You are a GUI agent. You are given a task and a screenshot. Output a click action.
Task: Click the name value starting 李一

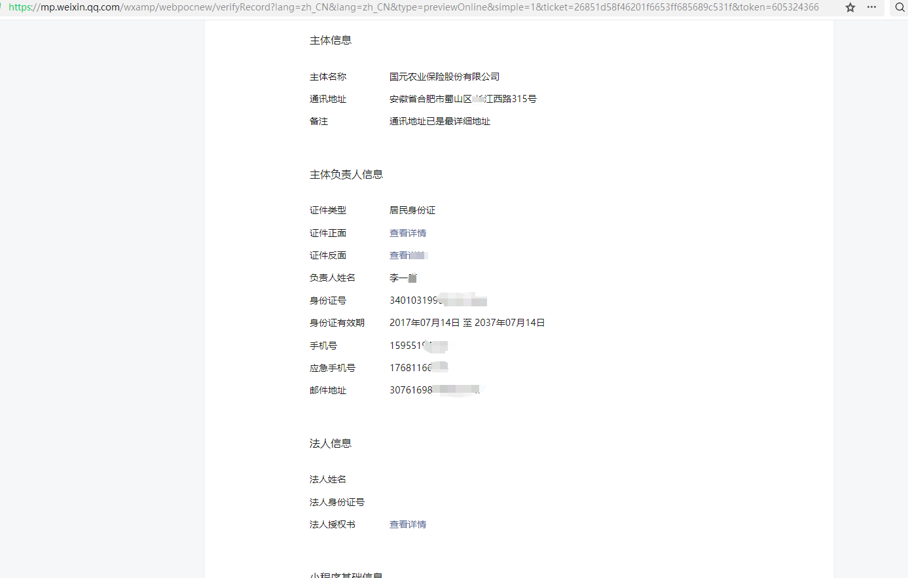click(403, 278)
